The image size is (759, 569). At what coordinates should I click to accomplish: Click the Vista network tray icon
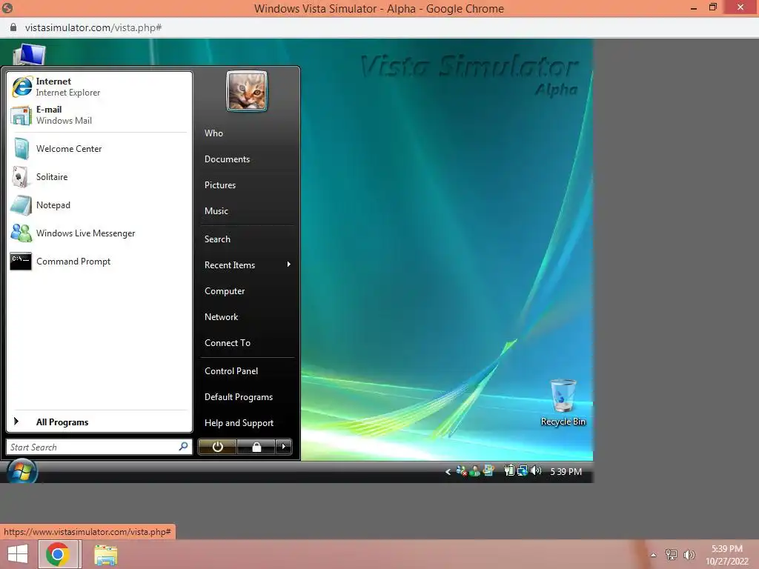click(523, 470)
